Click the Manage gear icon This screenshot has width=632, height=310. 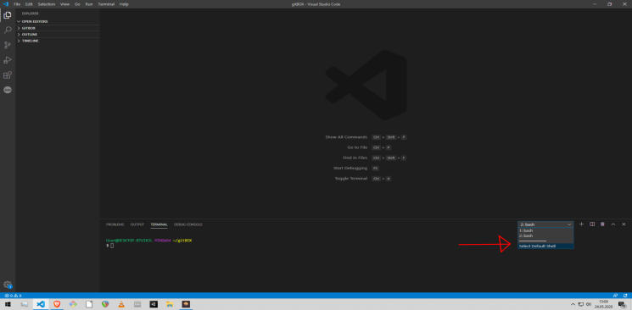tap(8, 285)
